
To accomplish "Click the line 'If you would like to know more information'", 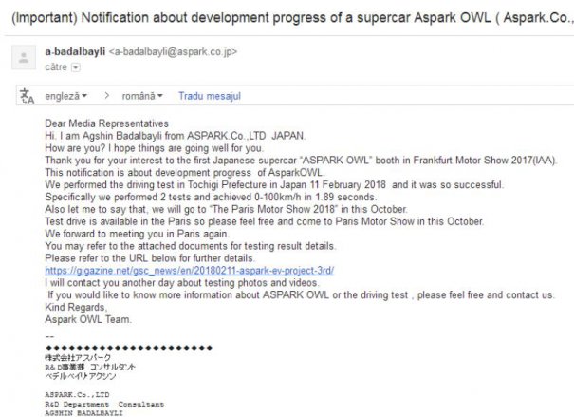I will (x=301, y=295).
